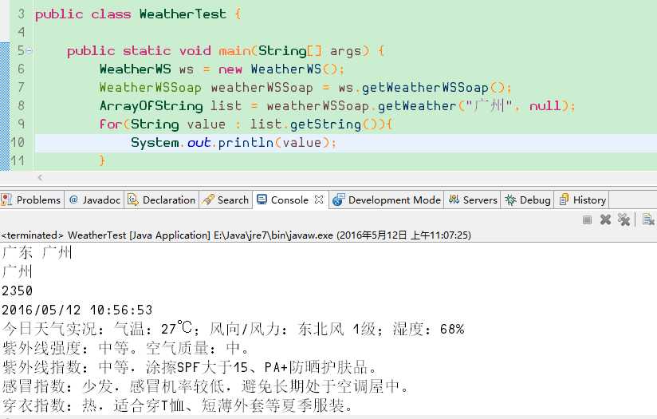Open the History tab
This screenshot has width=657, height=419.
click(582, 200)
